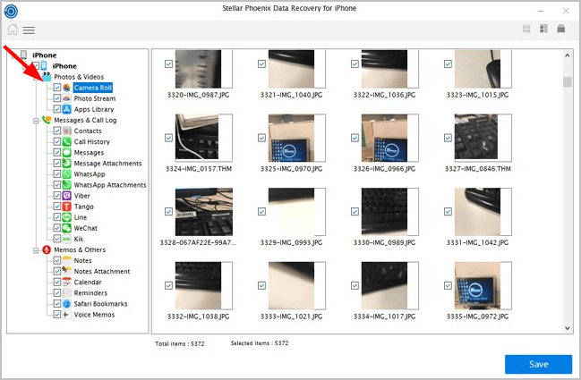Click the Viber purple icon
Viewport: 581px width, 380px height.
click(67, 196)
